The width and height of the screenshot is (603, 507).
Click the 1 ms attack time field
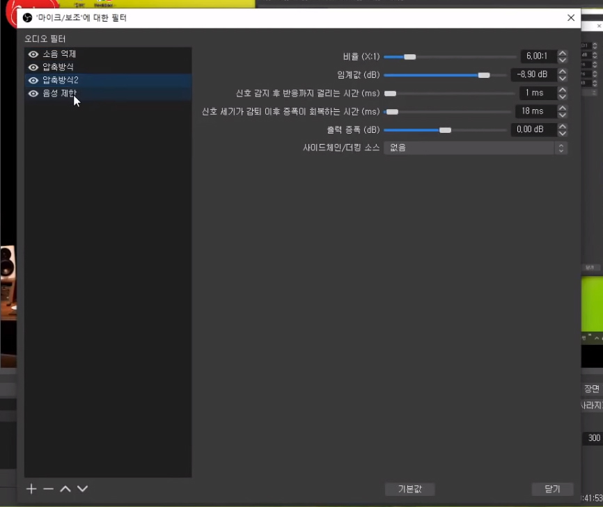point(536,93)
